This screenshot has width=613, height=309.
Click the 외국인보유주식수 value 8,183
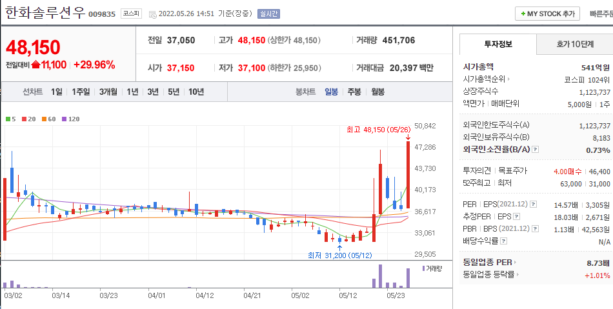(x=601, y=137)
